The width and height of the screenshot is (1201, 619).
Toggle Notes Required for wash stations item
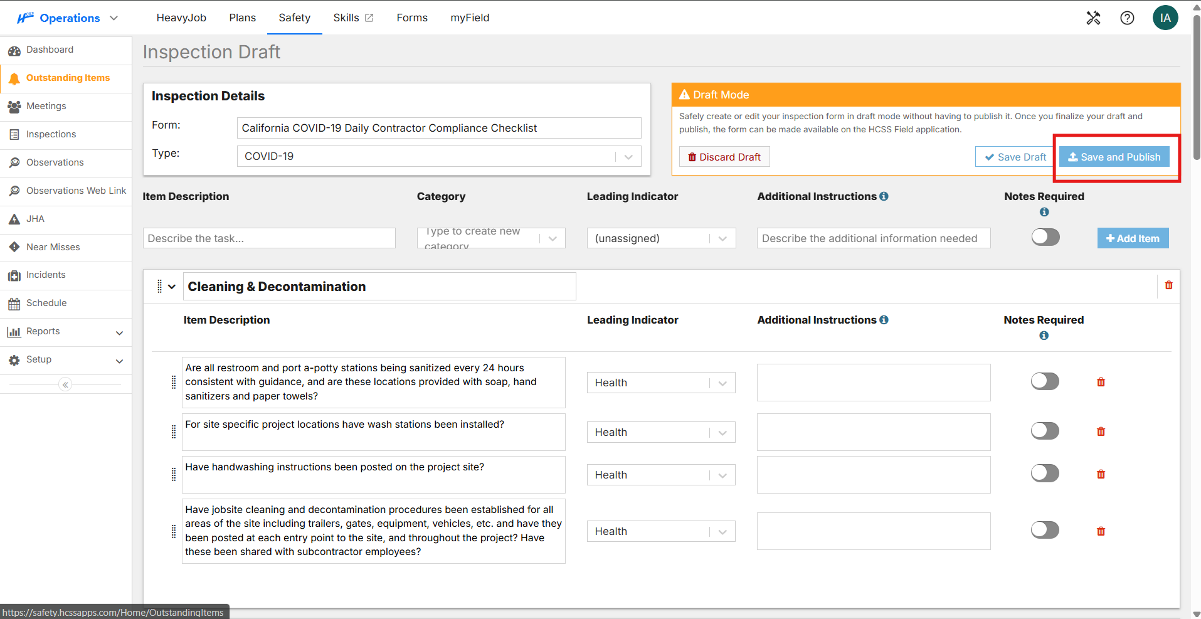1045,431
